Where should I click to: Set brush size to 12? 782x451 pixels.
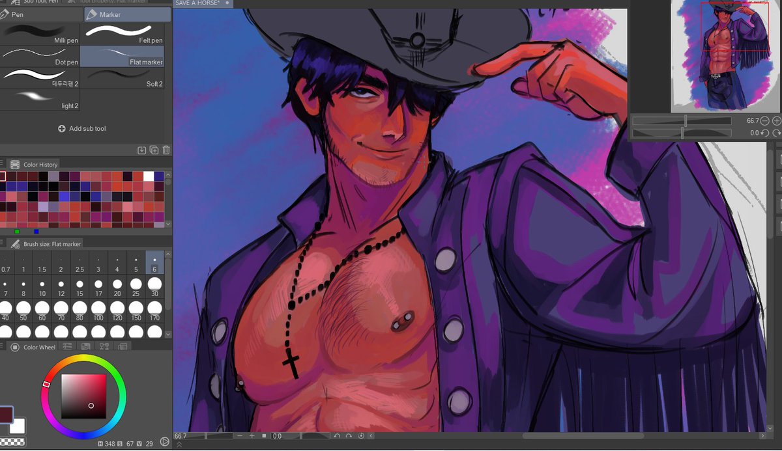tap(61, 288)
